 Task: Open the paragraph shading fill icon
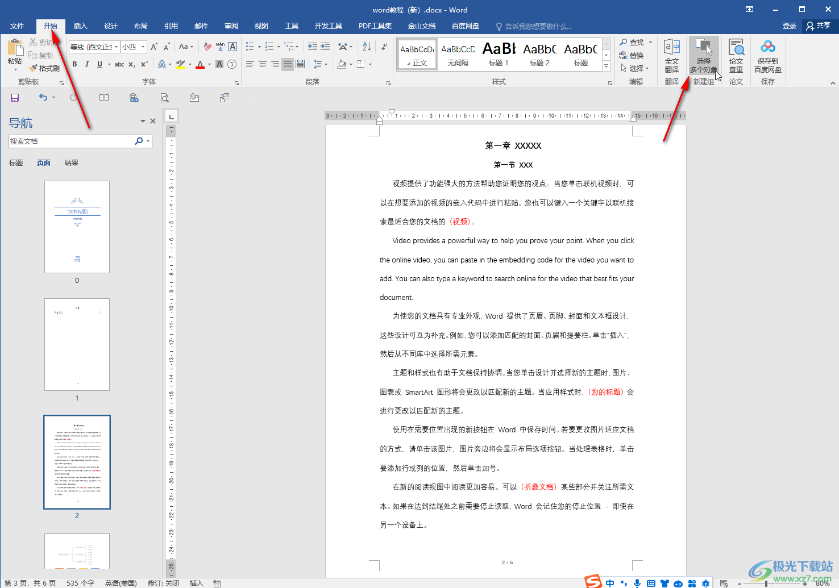pos(342,64)
